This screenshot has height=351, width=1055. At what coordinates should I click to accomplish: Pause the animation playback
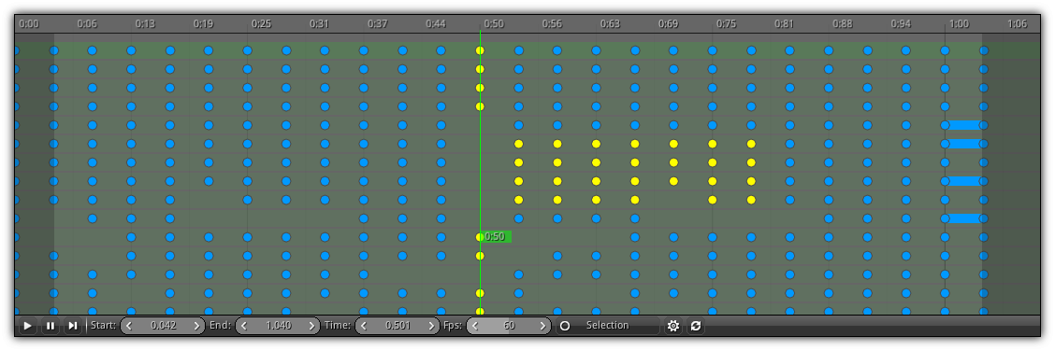pyautogui.click(x=51, y=326)
